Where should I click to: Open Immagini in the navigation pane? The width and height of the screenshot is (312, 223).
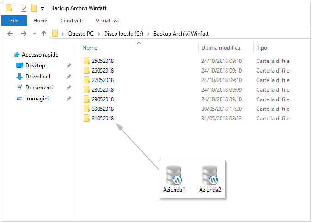[x=37, y=99]
